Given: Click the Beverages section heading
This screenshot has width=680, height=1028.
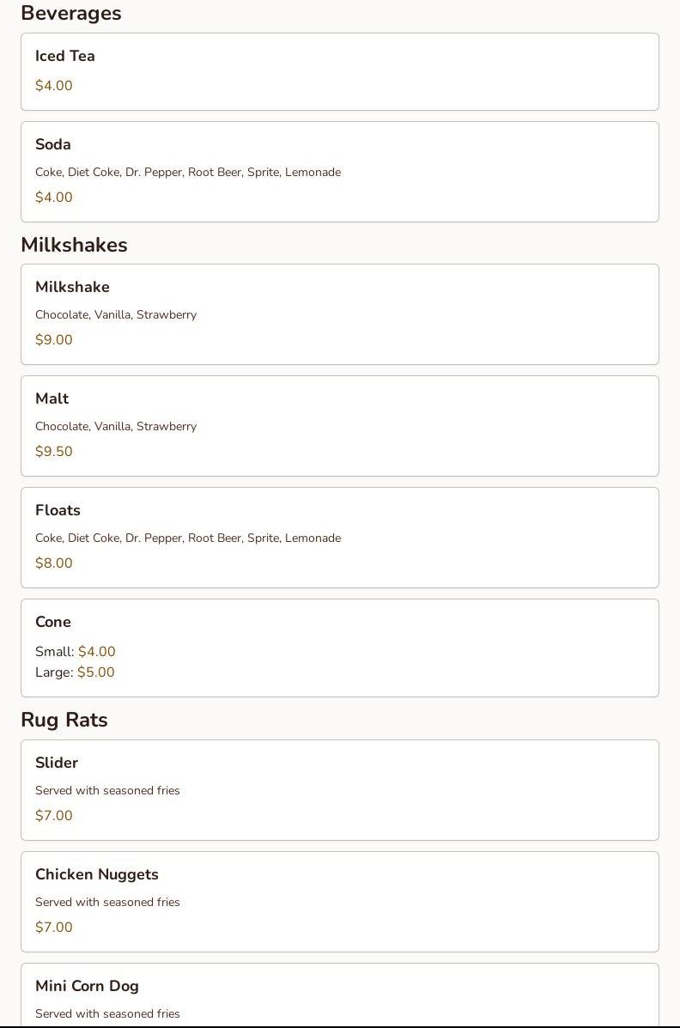Looking at the screenshot, I should point(70,13).
